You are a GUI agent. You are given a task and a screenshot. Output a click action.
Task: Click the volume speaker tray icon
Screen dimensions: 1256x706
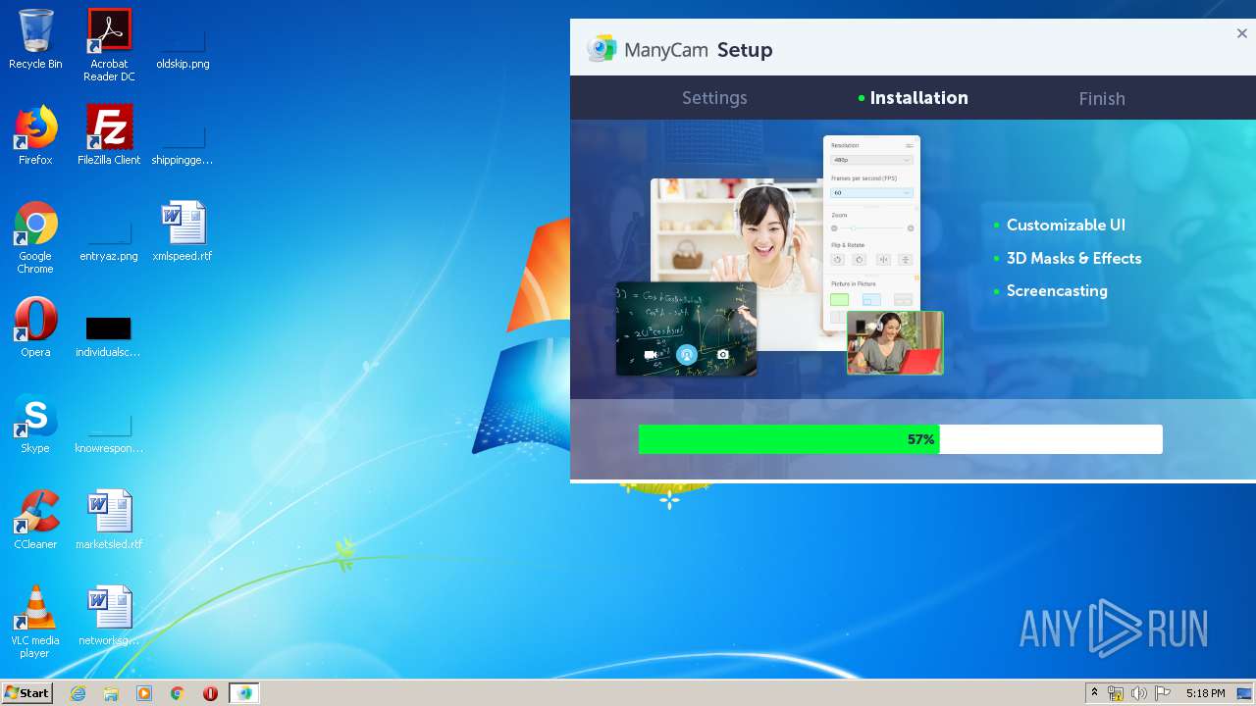1138,693
